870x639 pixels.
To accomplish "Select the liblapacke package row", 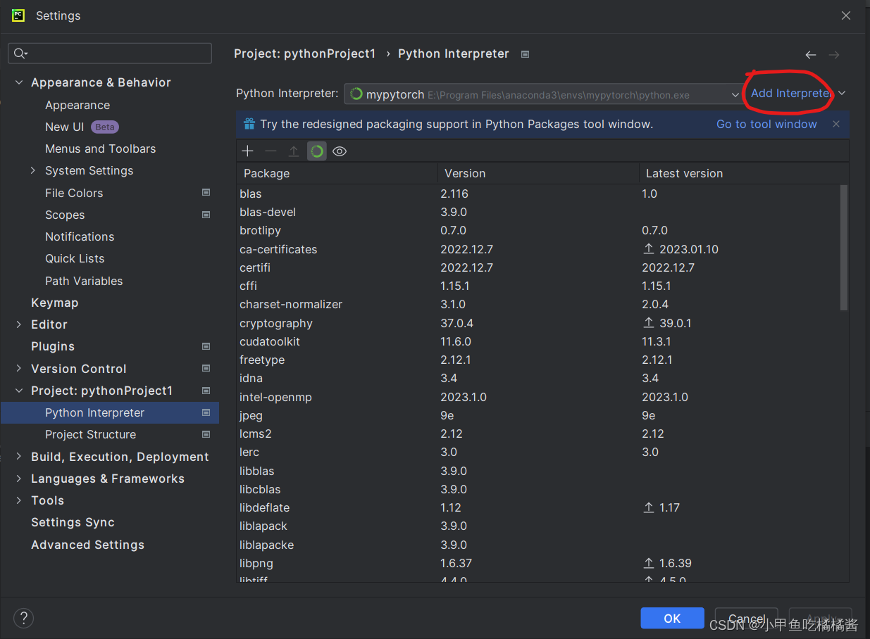I will (538, 545).
